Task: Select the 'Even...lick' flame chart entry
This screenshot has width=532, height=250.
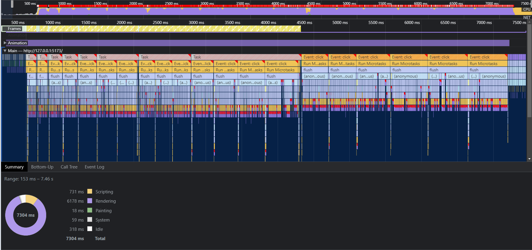Action: pyautogui.click(x=202, y=64)
